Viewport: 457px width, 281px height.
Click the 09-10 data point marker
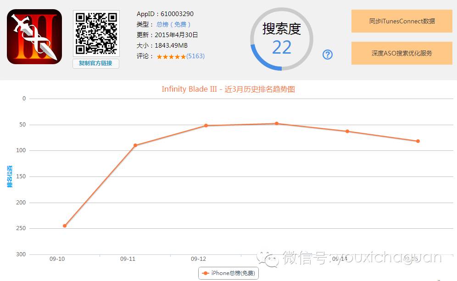click(x=64, y=225)
